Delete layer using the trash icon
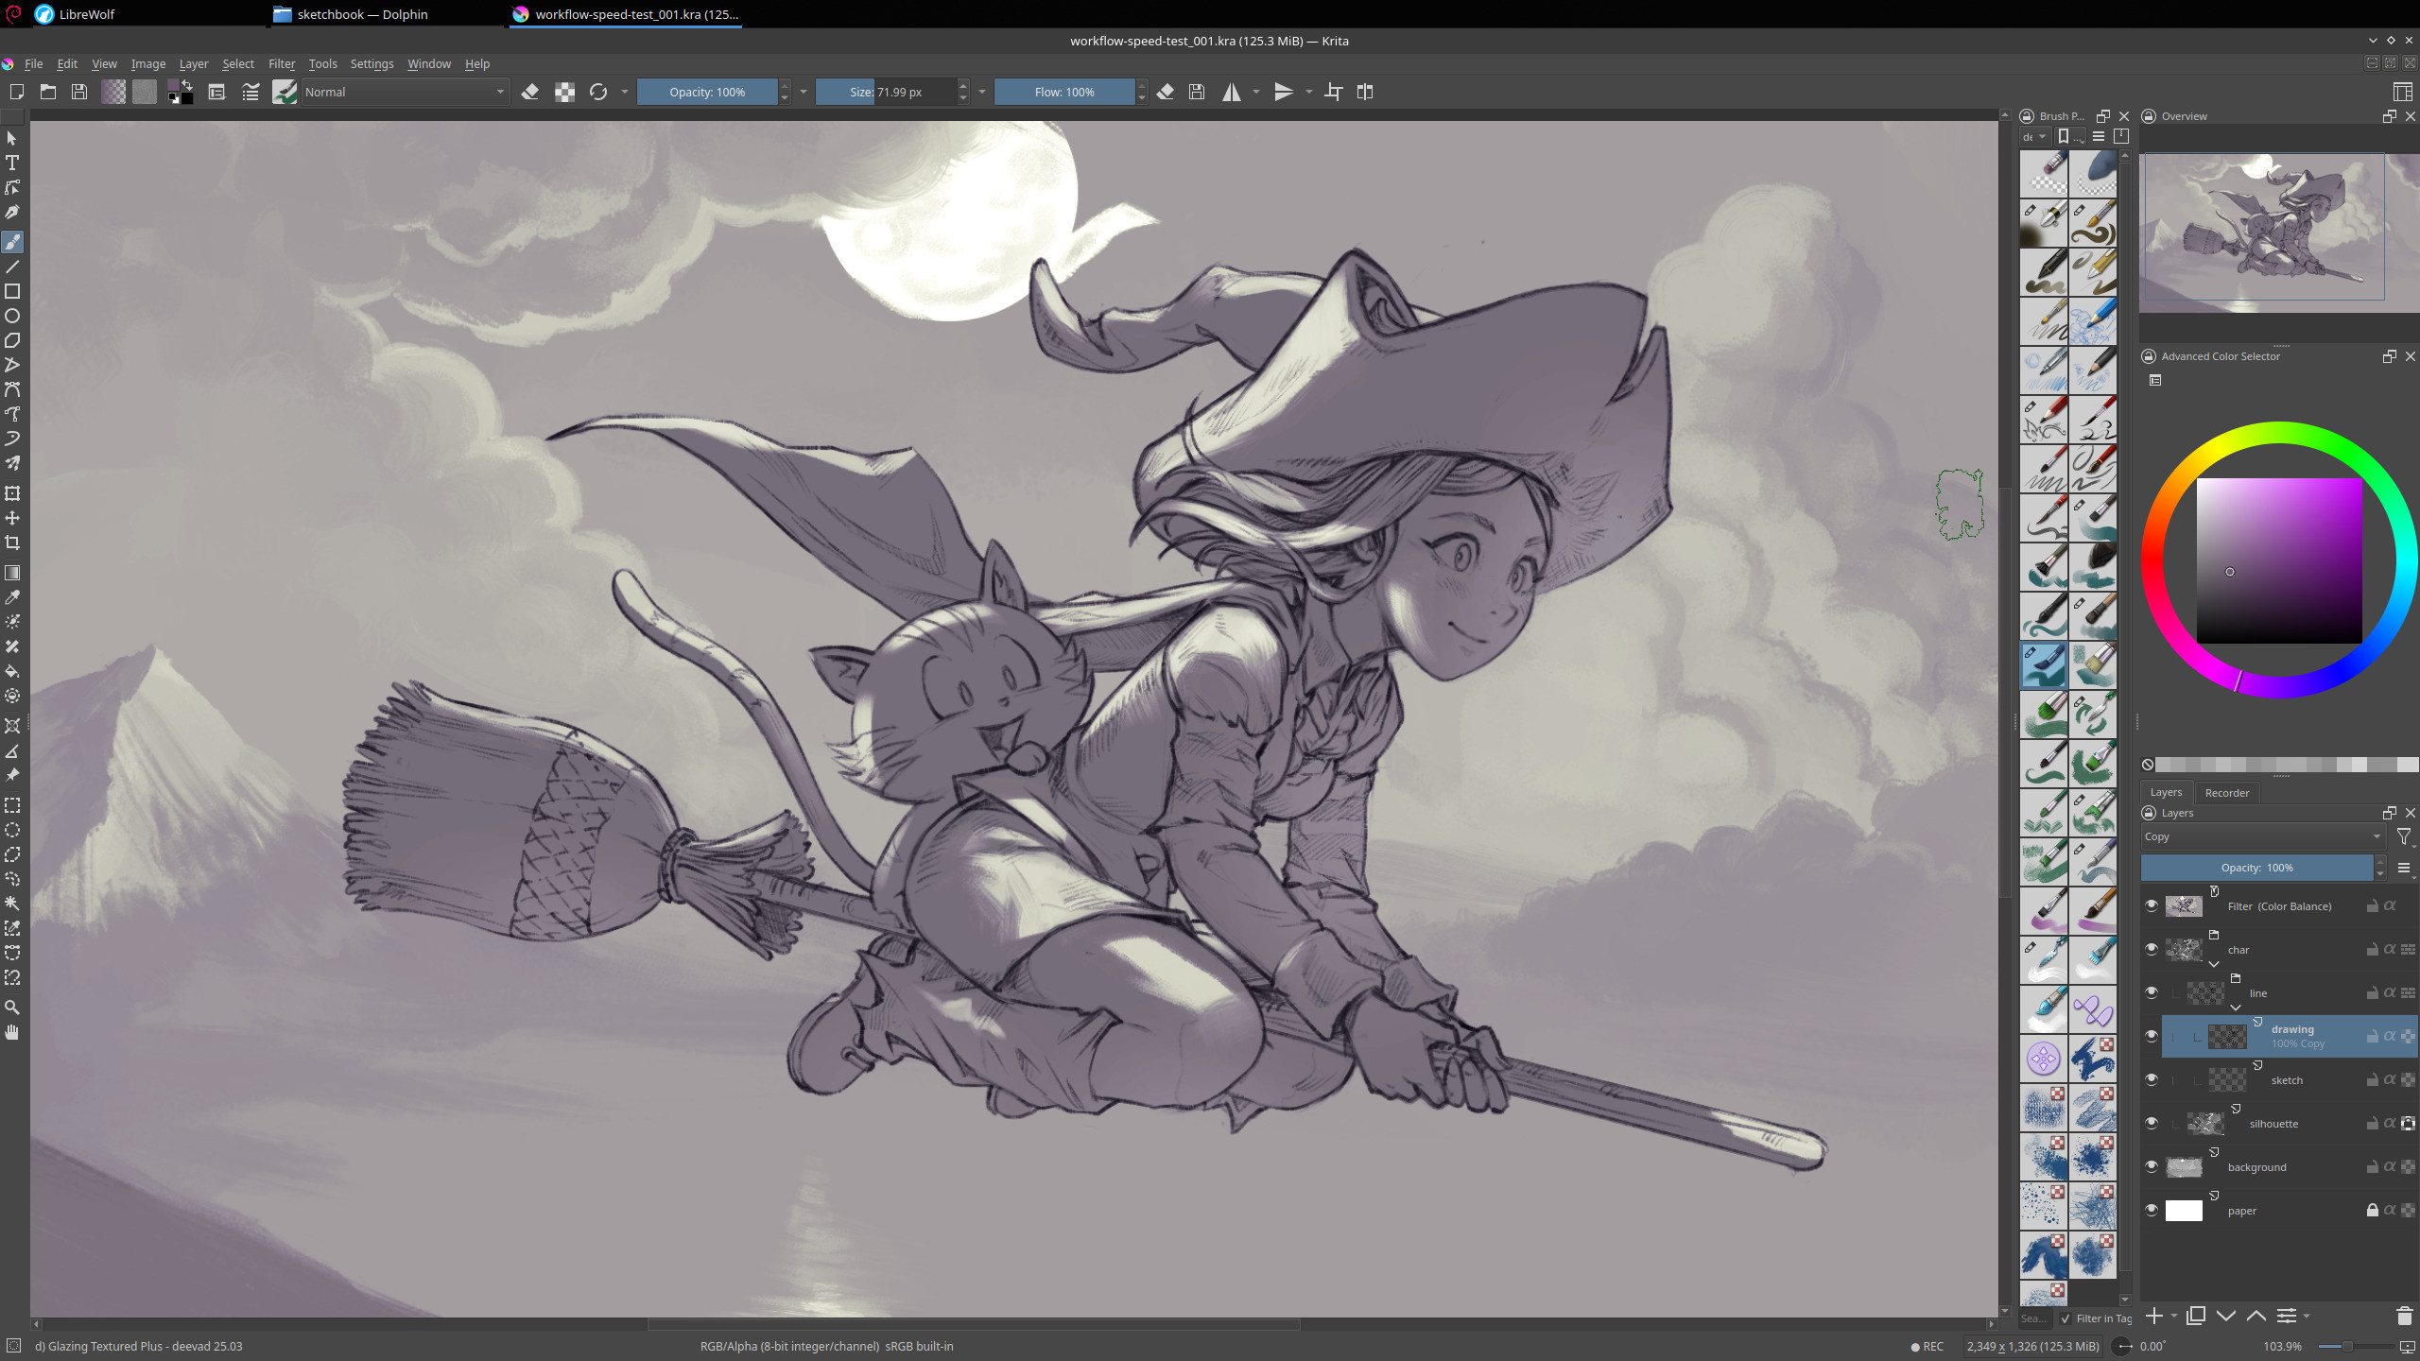2420x1361 pixels. (2405, 1316)
